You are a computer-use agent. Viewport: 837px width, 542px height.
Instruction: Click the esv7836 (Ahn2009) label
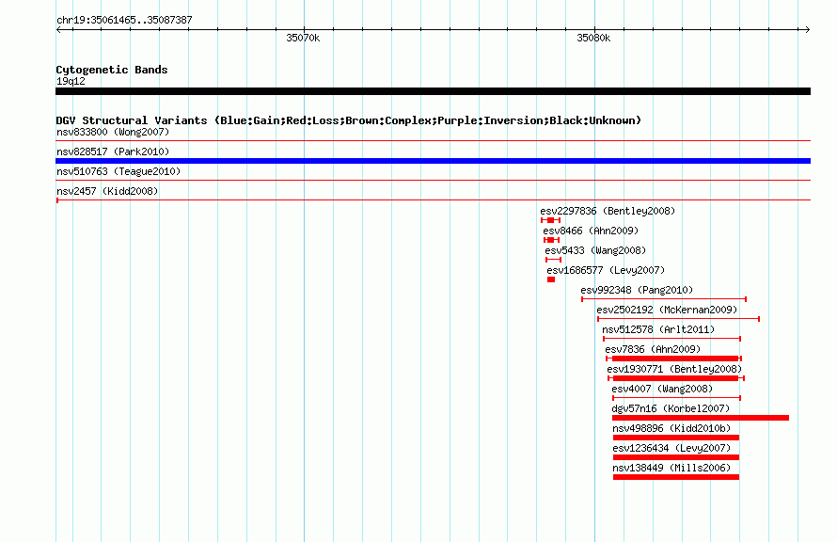(x=653, y=349)
